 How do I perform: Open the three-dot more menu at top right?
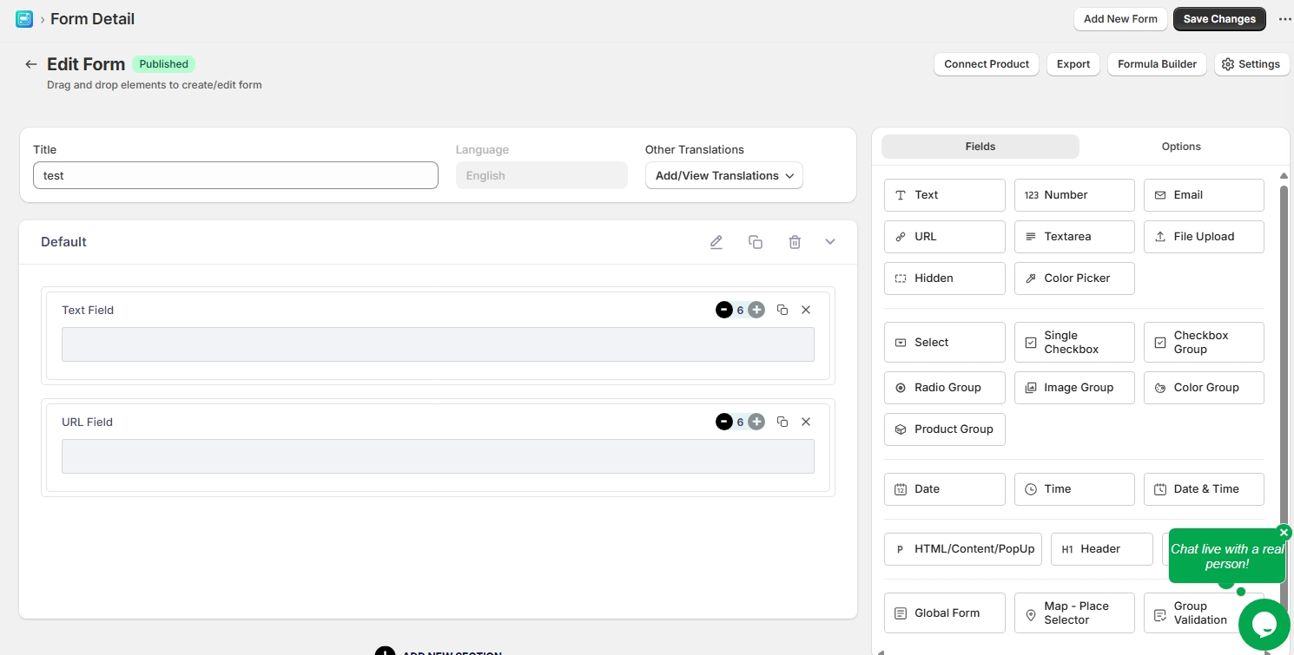(x=1285, y=19)
